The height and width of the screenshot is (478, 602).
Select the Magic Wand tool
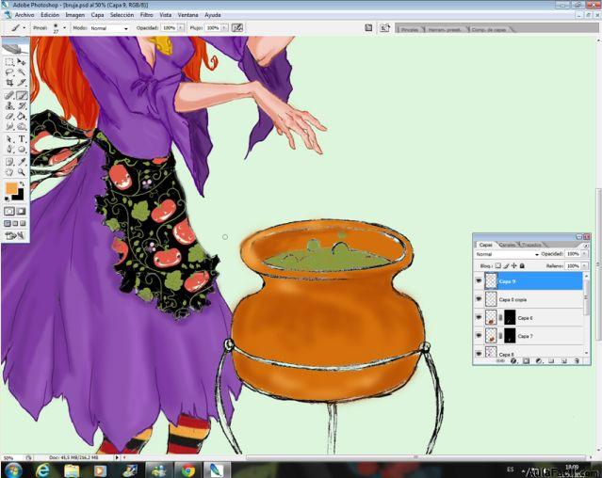pyautogui.click(x=22, y=72)
